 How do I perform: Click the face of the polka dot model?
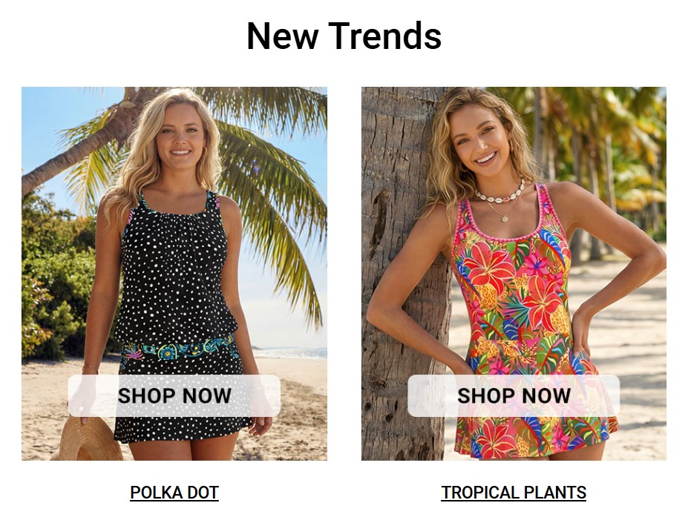point(180,136)
